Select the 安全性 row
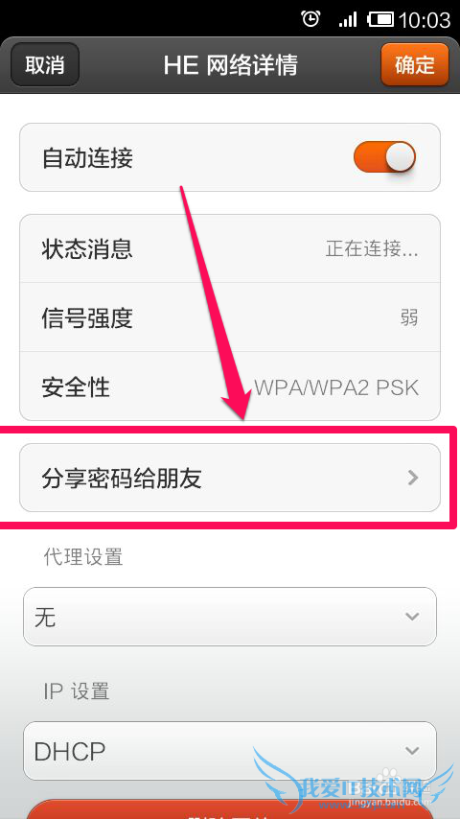The height and width of the screenshot is (819, 460). (230, 386)
